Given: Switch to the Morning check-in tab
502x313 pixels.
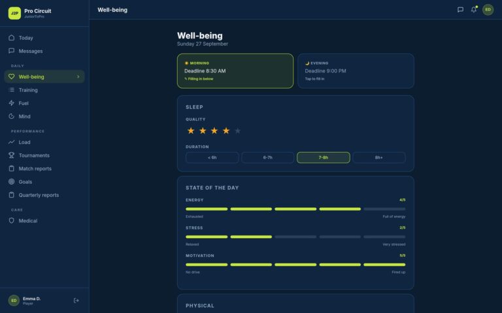Looking at the screenshot, I should tap(235, 71).
